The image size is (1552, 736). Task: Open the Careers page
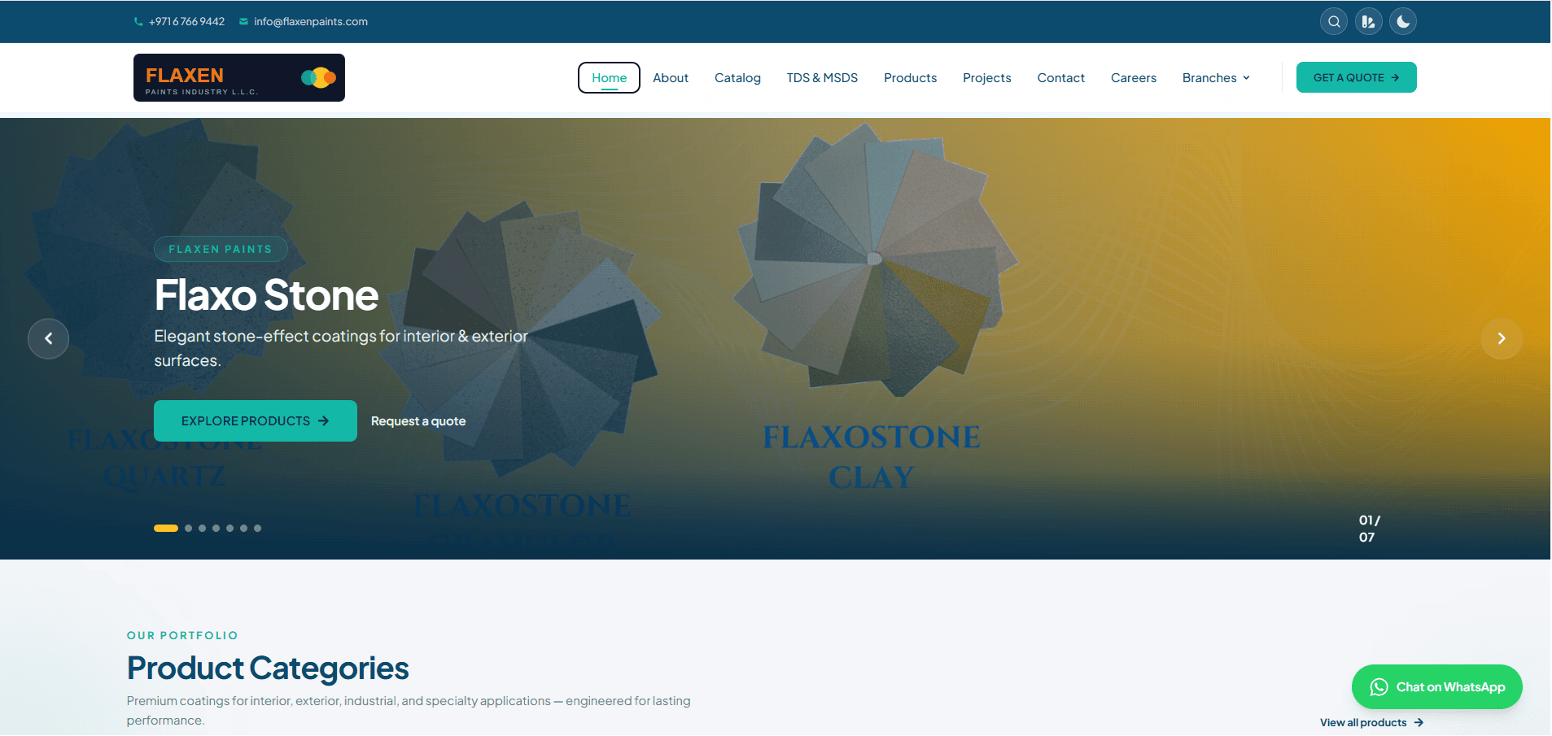point(1133,78)
